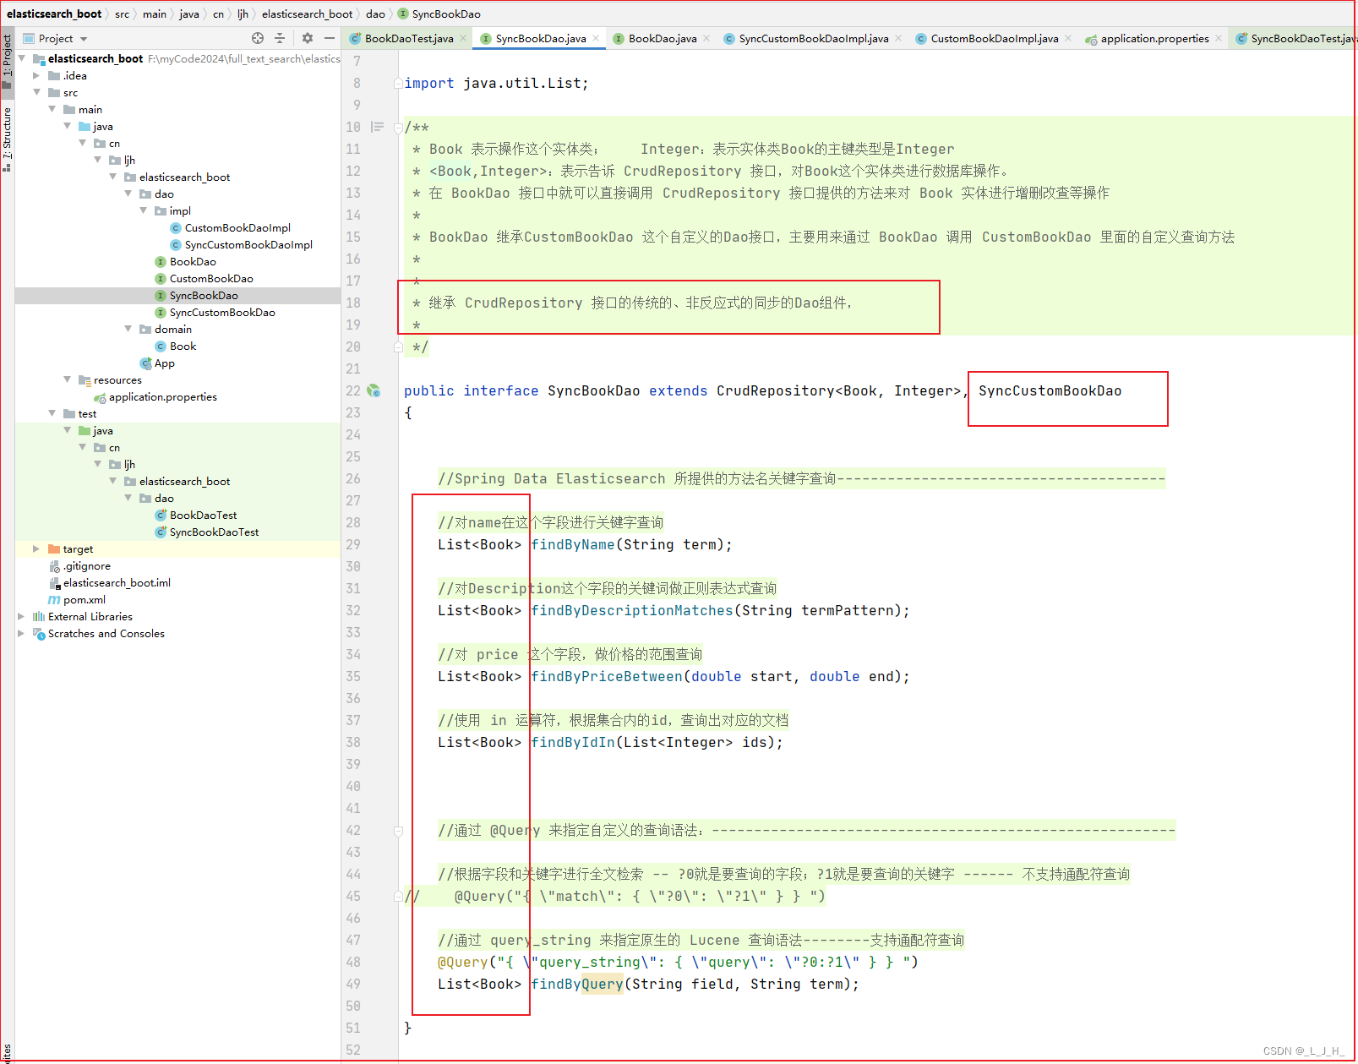Click the @Query annotation on line 48
1358x1064 pixels.
click(463, 963)
